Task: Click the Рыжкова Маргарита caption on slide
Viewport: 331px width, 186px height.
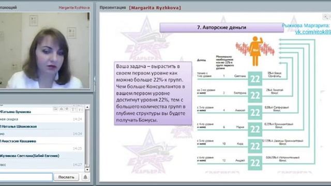Action: 306,25
